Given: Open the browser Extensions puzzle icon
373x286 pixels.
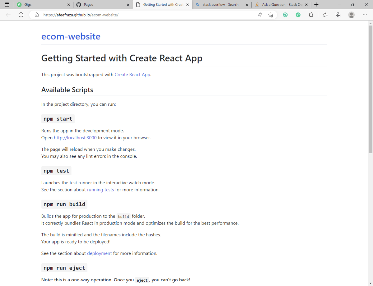Looking at the screenshot, I should pos(311,15).
